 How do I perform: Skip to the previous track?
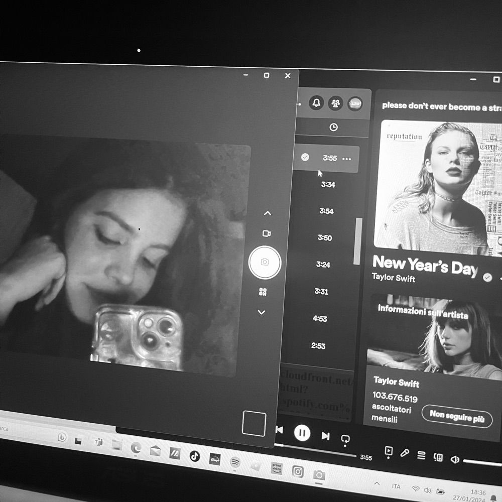279,430
